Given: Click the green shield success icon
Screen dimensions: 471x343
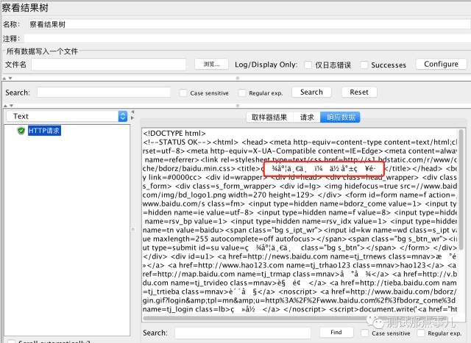Looking at the screenshot, I should coord(21,131).
